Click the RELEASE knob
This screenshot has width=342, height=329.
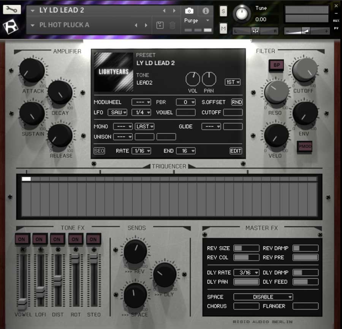(x=60, y=135)
